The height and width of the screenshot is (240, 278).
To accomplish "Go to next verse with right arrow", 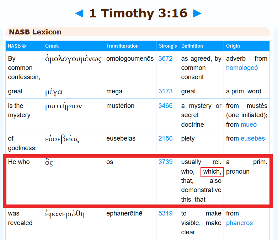I will (197, 13).
